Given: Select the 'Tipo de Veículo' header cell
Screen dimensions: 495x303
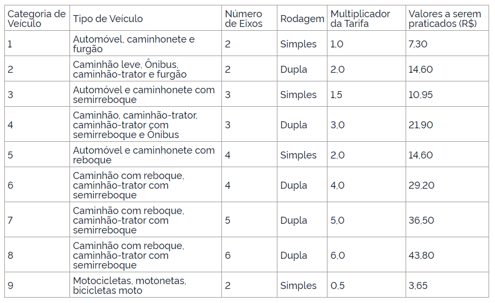Looking at the screenshot, I should click(x=108, y=19).
